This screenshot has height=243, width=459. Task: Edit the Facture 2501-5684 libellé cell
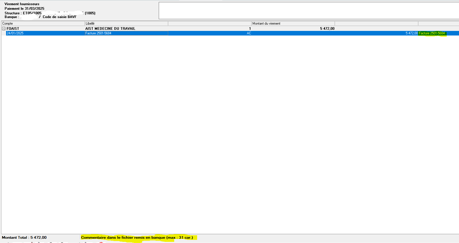[98, 33]
